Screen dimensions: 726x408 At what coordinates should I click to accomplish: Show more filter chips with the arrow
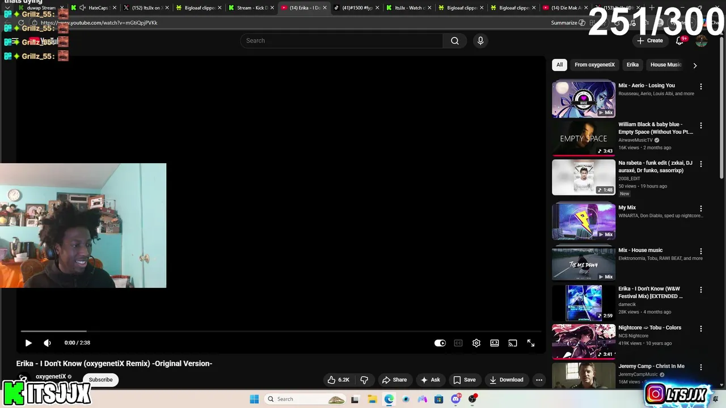(x=695, y=65)
